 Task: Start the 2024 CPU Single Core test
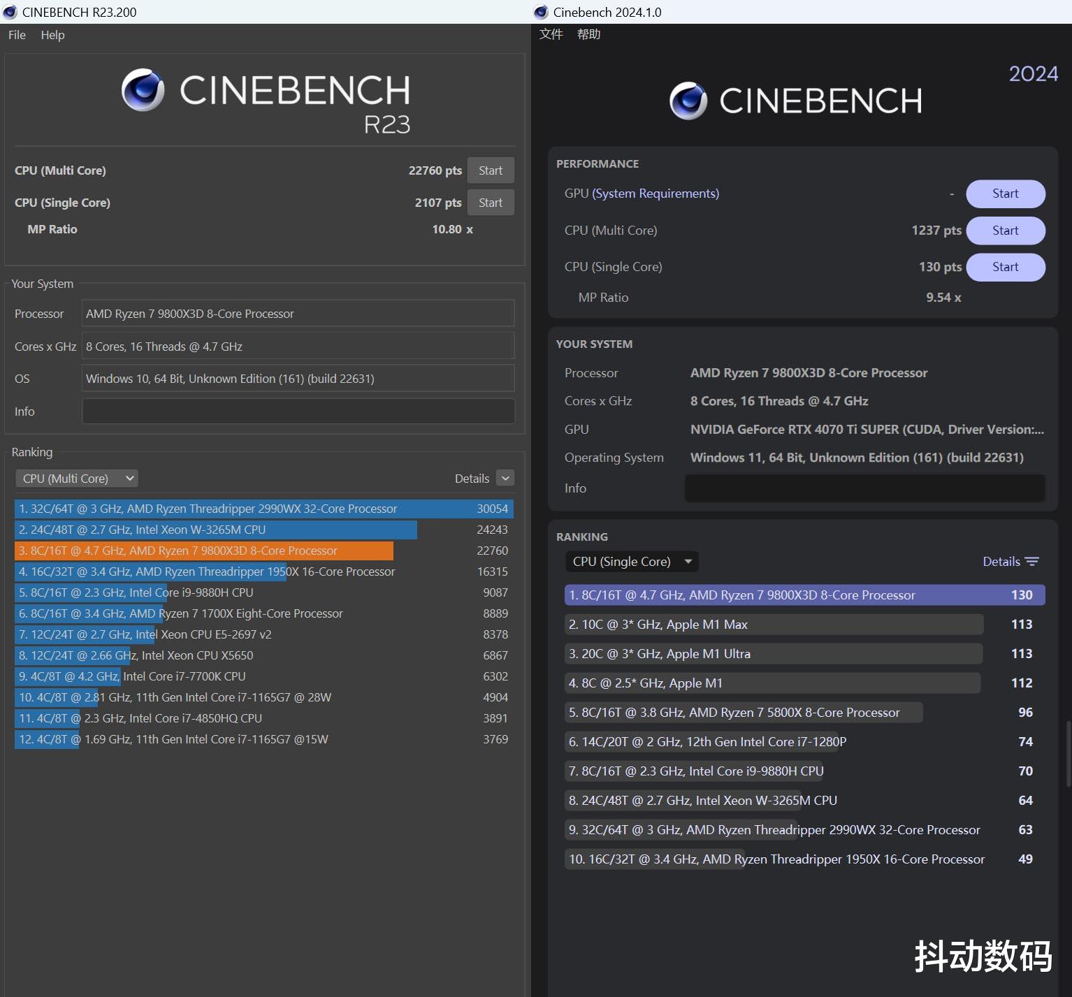[x=1006, y=267]
